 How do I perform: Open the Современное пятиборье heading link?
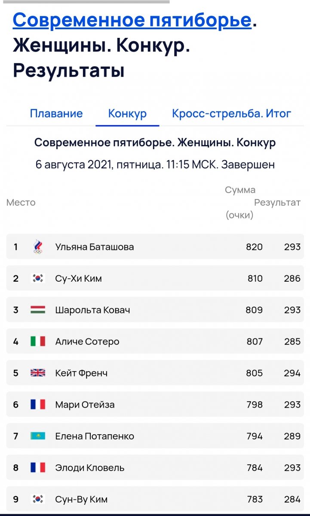pos(132,20)
